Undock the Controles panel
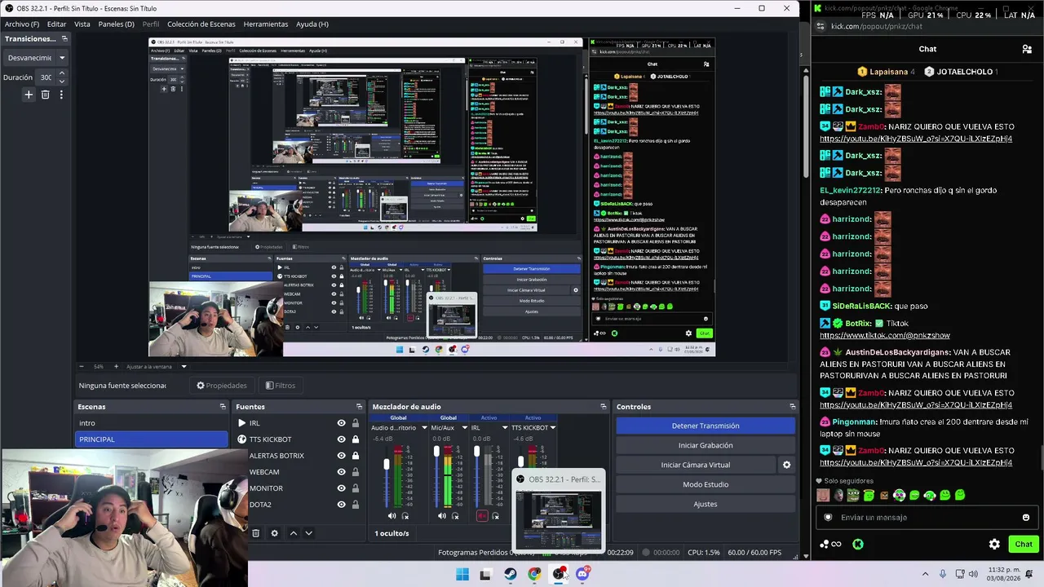The image size is (1044, 587). coord(792,407)
